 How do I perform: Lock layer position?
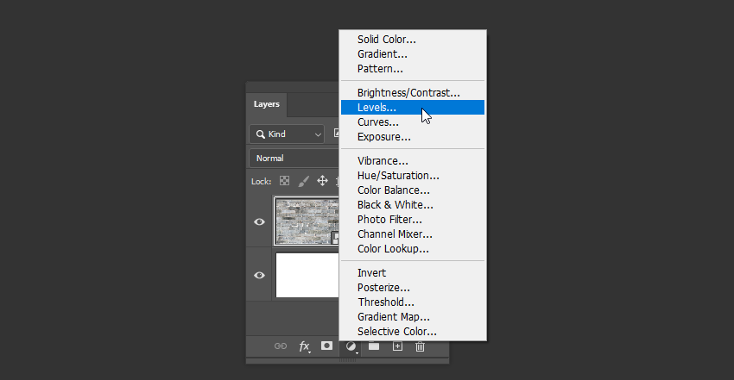[322, 182]
